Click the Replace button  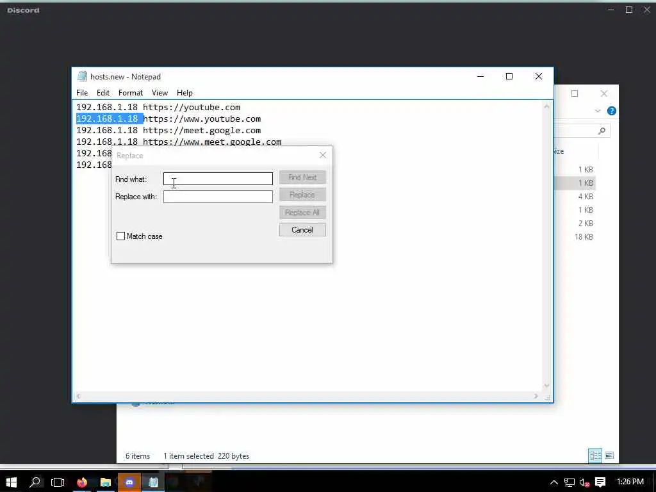[x=302, y=195]
